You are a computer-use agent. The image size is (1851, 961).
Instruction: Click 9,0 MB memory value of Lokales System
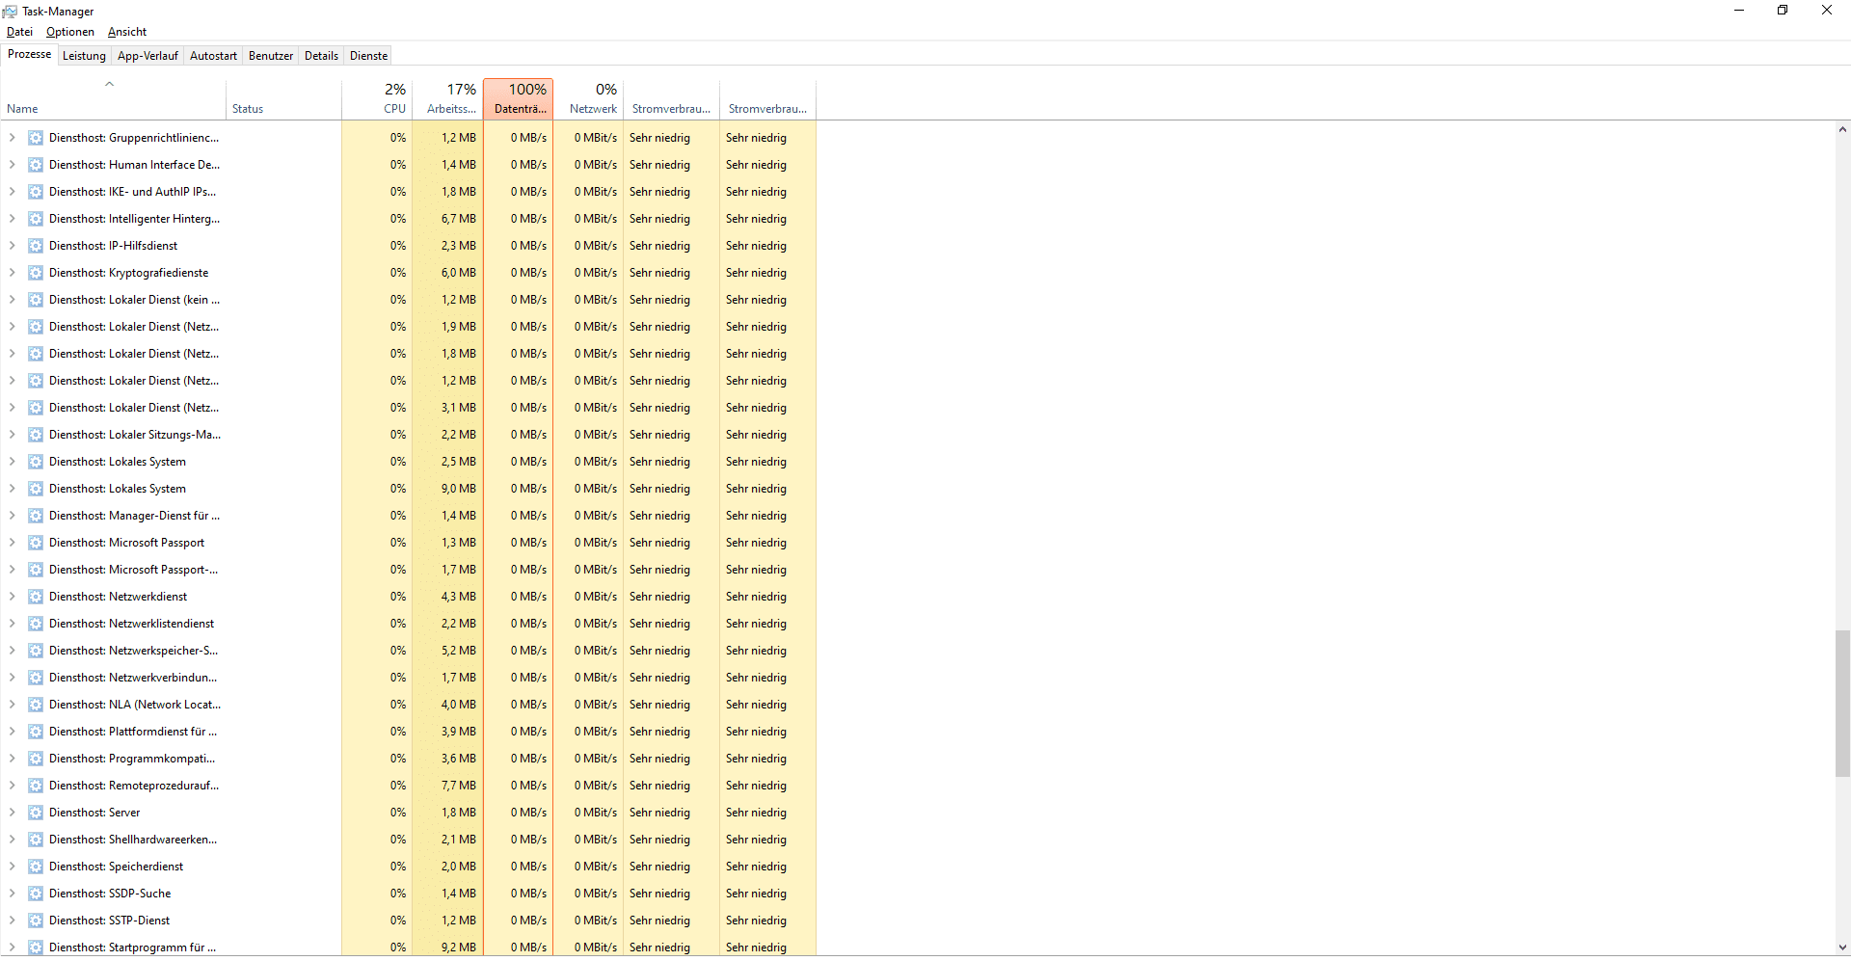(459, 489)
